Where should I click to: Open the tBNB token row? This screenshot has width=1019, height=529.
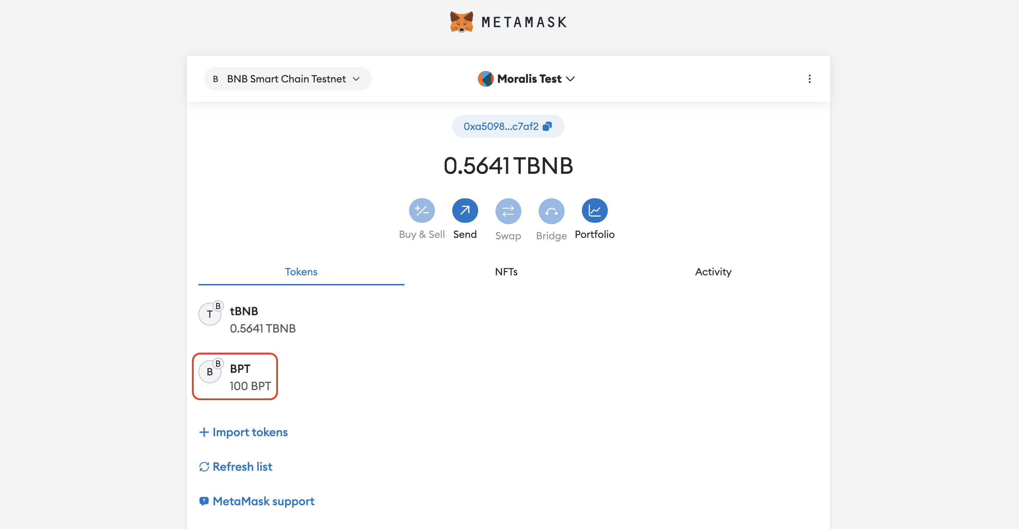pos(508,320)
